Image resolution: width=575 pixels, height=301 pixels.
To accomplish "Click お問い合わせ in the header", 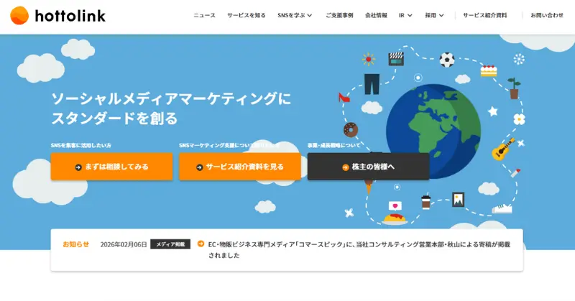I will coord(547,15).
